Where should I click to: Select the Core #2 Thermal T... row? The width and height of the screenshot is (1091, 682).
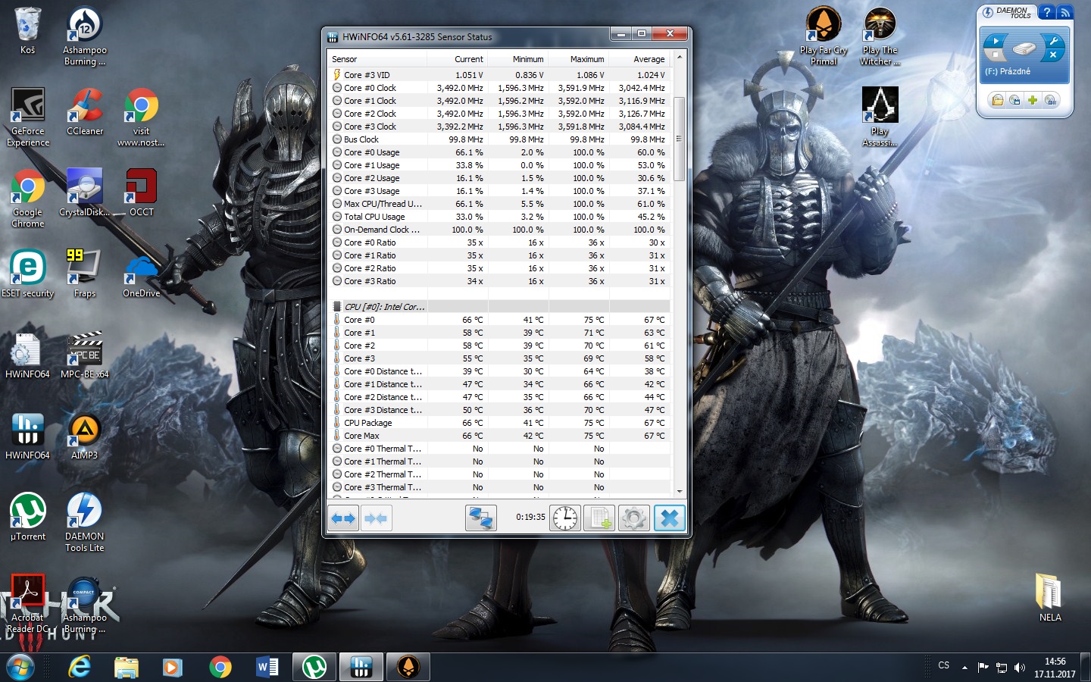499,474
